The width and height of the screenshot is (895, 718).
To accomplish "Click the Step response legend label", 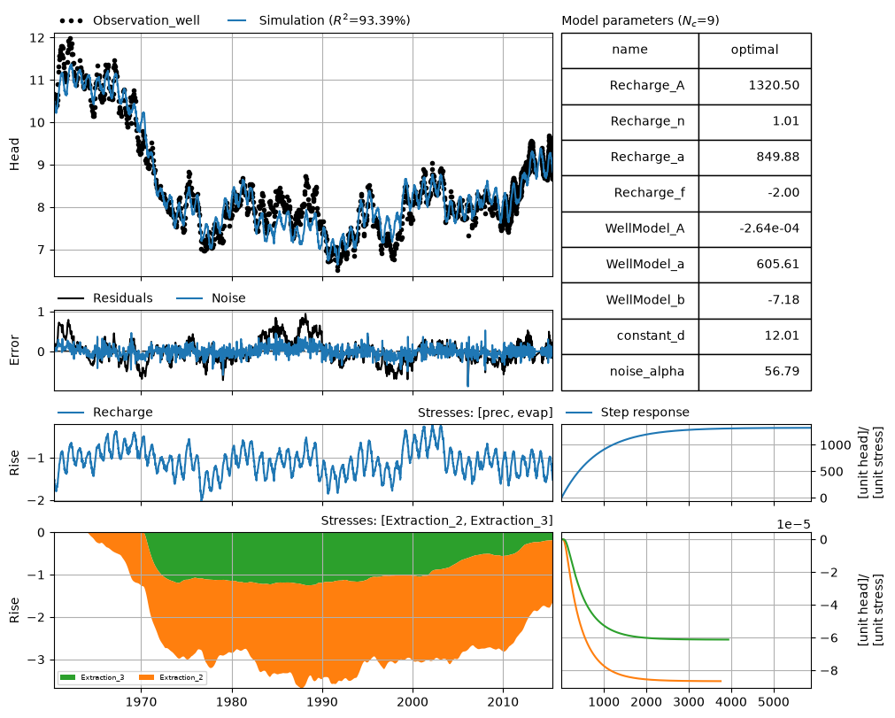I will point(645,412).
